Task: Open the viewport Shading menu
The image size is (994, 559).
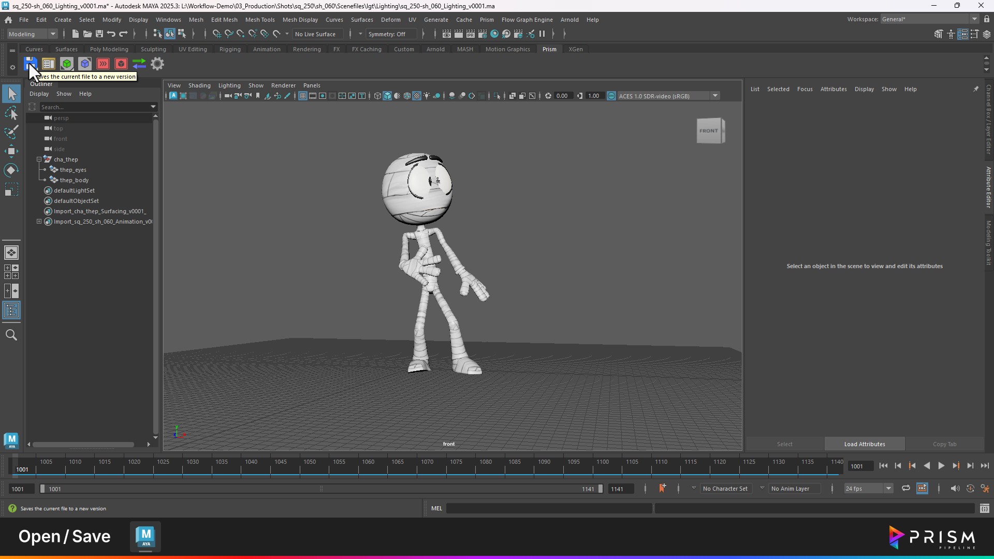Action: tap(199, 85)
